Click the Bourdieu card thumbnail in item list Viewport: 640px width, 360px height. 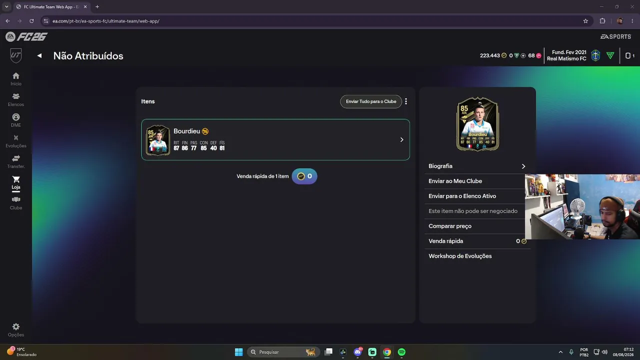click(158, 140)
